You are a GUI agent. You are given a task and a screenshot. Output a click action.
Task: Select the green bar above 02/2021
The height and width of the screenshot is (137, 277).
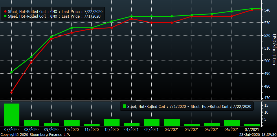point(152,122)
